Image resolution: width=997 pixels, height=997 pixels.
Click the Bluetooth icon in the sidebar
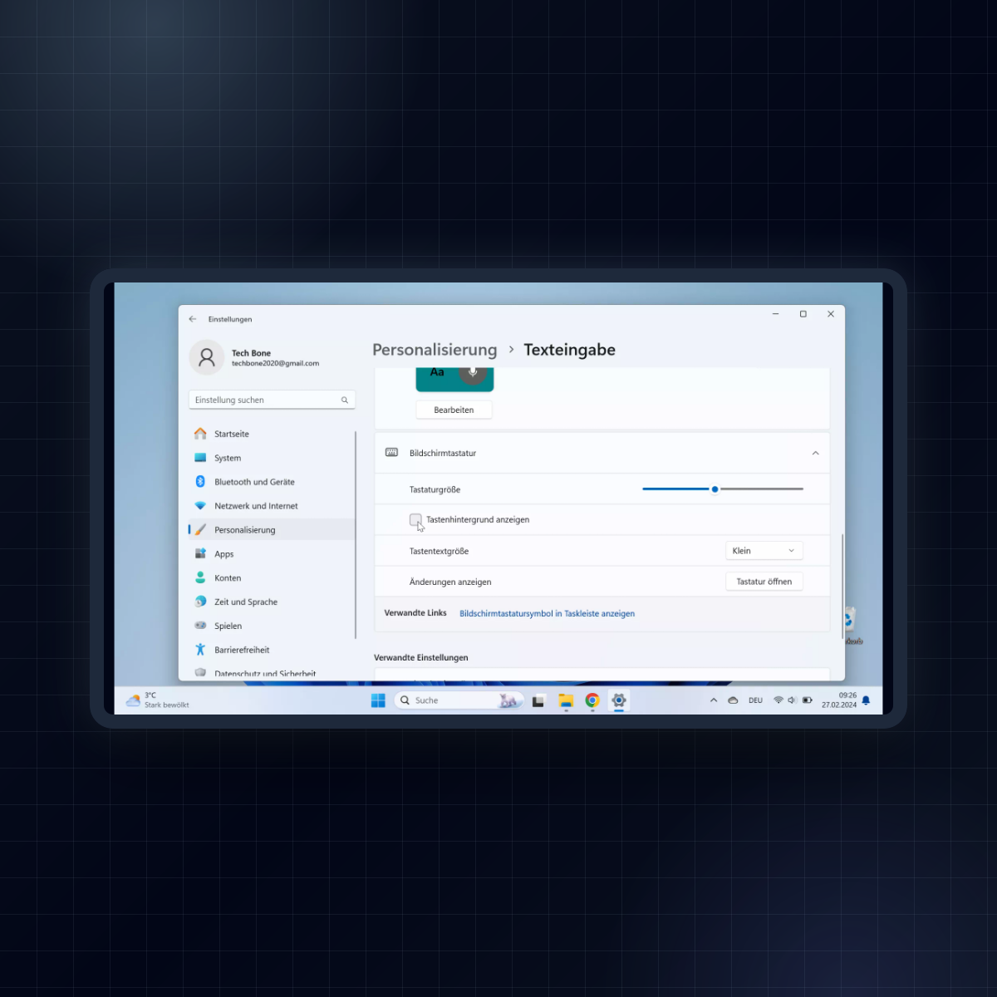(200, 482)
